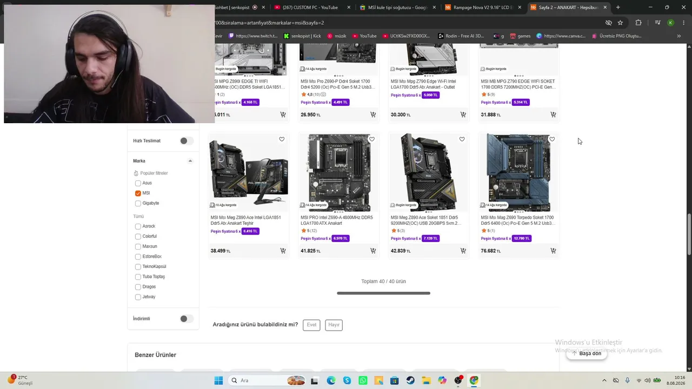Open the Chrome three-dot menu
692x389 pixels.
[683, 23]
